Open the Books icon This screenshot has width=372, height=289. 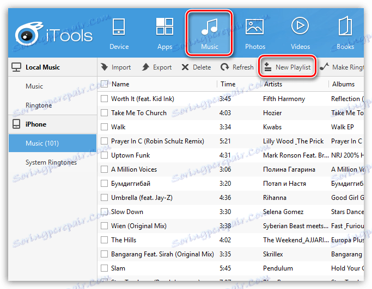[x=345, y=26]
